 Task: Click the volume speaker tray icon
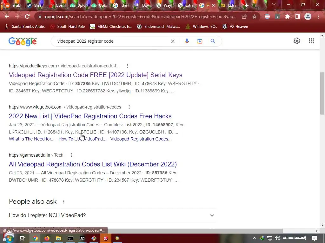coord(277,238)
